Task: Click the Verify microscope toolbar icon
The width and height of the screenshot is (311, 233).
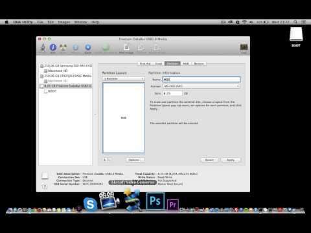Action: tap(43, 47)
